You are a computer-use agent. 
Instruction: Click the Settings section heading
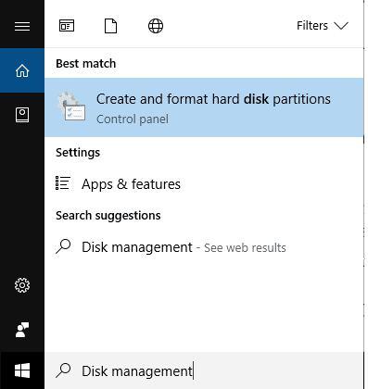[78, 153]
